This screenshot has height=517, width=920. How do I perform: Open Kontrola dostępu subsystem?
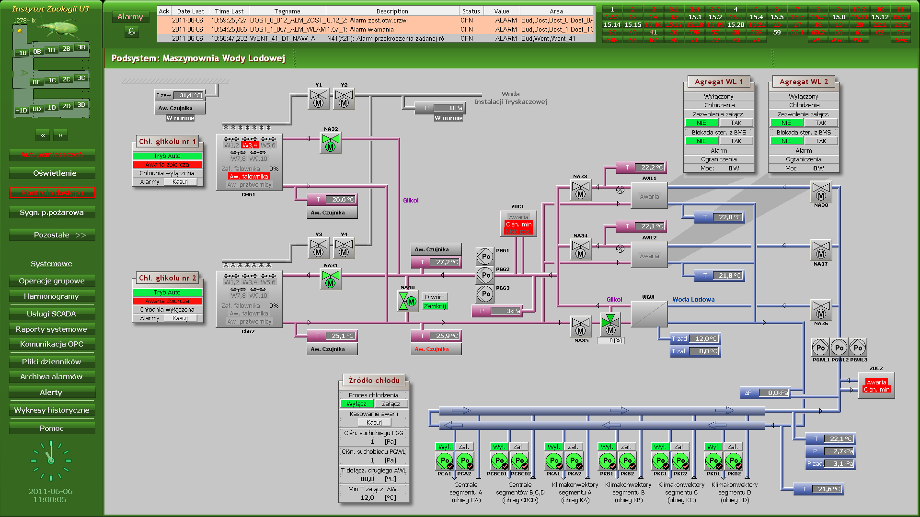52,193
